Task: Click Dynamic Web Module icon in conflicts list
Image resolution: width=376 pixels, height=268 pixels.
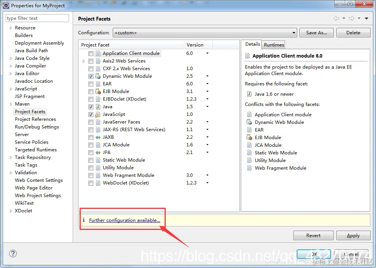Action: click(x=249, y=122)
